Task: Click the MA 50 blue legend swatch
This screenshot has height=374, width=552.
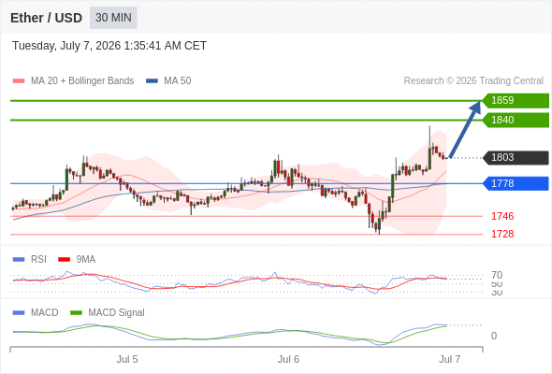Action: (x=152, y=81)
